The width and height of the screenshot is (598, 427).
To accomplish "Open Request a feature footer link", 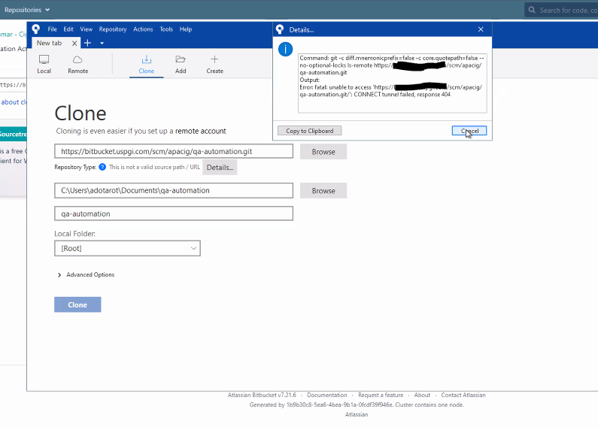I will (380, 395).
